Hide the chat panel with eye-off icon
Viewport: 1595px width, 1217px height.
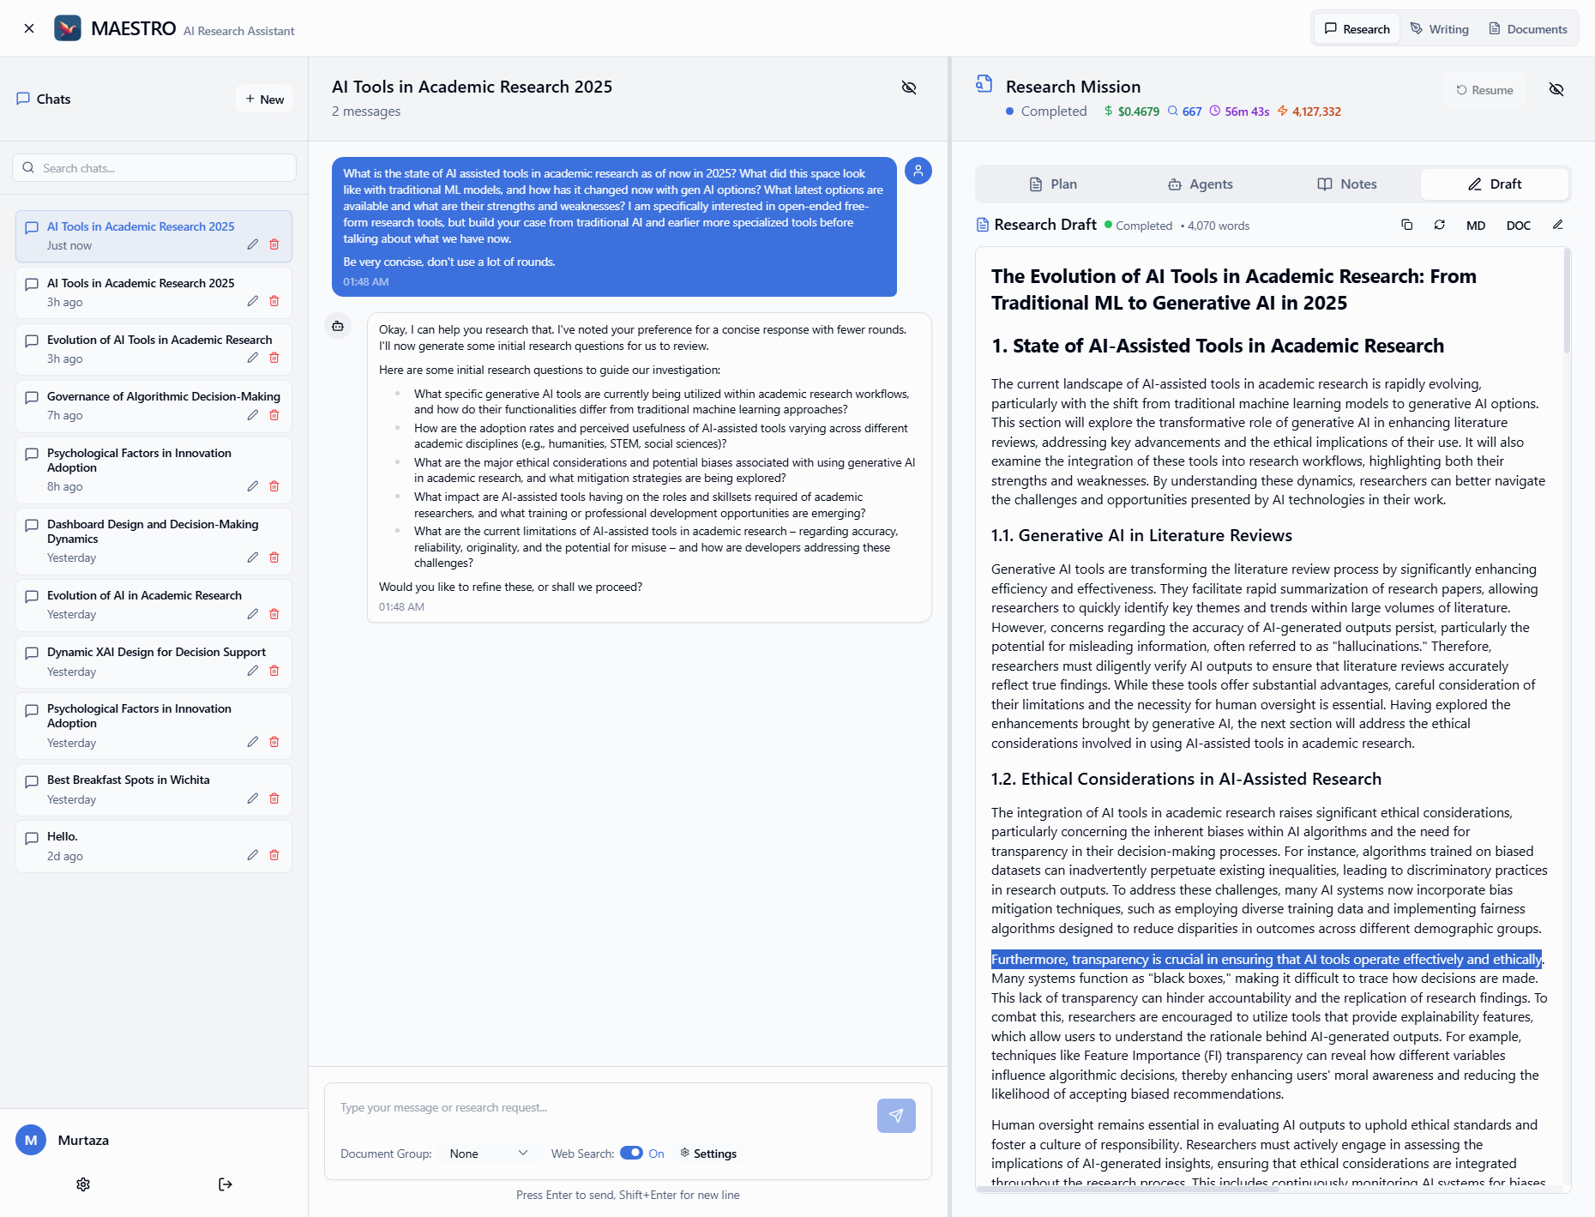[909, 87]
